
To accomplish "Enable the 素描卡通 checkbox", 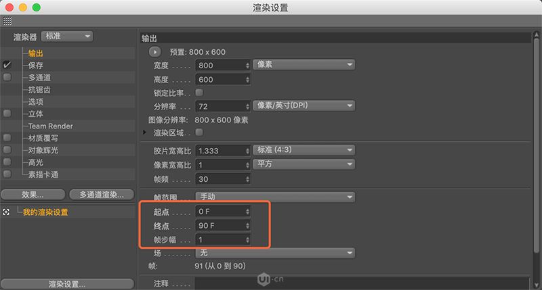I will point(7,174).
